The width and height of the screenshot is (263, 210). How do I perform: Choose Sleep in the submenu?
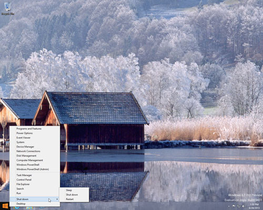(x=74, y=190)
